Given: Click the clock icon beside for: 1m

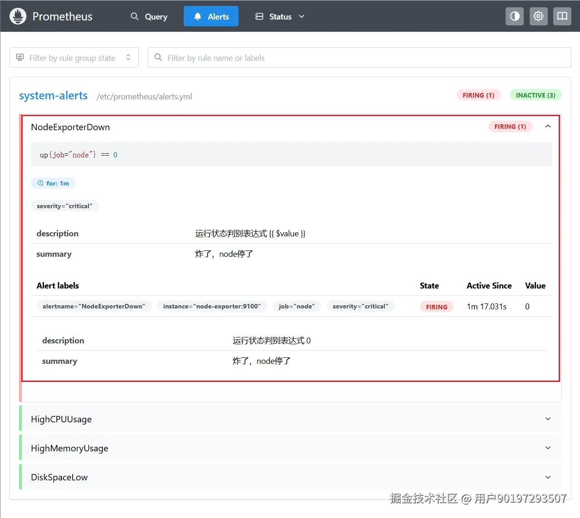Looking at the screenshot, I should pos(40,183).
